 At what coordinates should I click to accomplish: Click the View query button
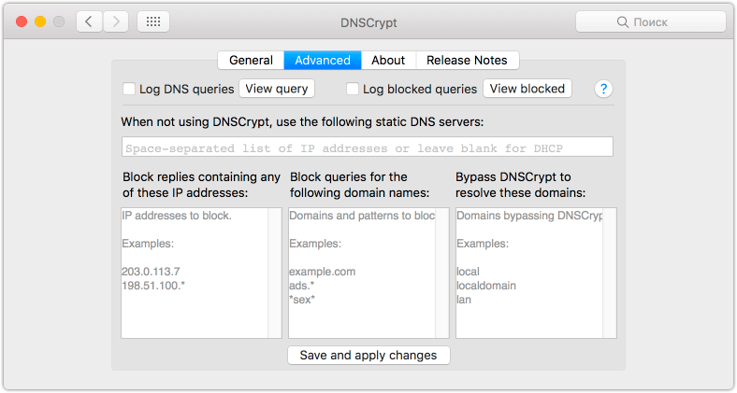click(x=277, y=88)
